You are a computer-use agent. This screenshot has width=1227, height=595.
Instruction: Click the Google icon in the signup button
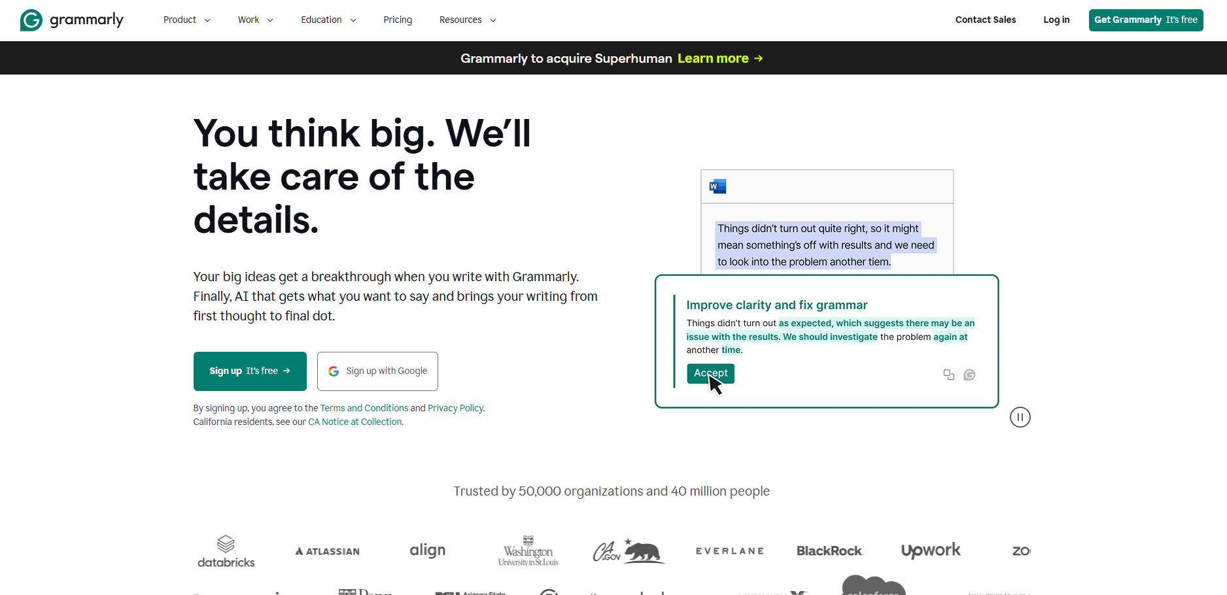pos(334,371)
